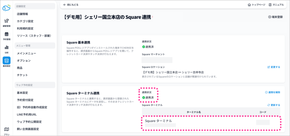Click 変更する for Square location
Screen dimensions: 290x136
coord(274,67)
